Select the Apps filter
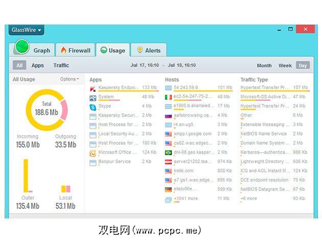The image size is (322, 242). pyautogui.click(x=38, y=65)
